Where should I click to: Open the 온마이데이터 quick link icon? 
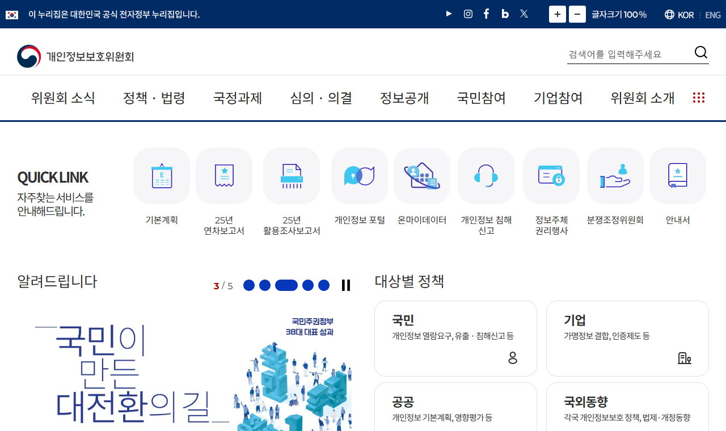422,176
